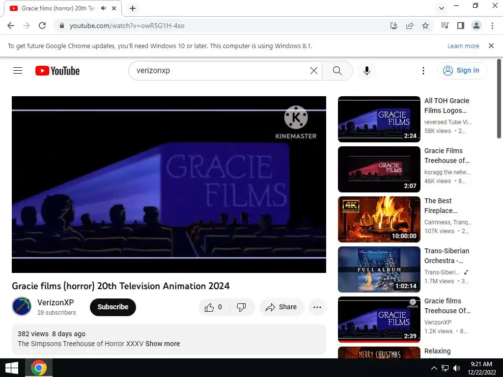Screen dimensions: 503x377
Task: Clear the search query with the X icon
Action: (x=314, y=71)
